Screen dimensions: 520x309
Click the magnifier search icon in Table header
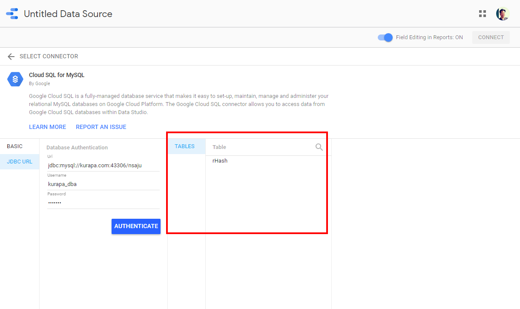pyautogui.click(x=319, y=147)
